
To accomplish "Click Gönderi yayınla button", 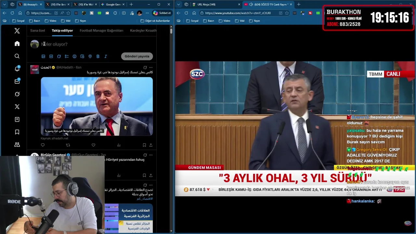I will (137, 56).
